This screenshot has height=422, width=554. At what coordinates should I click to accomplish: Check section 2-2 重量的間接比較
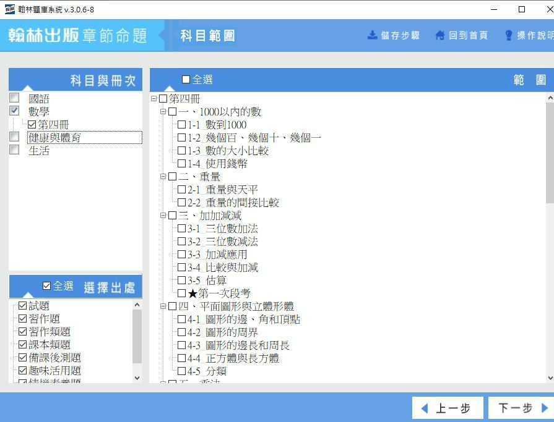click(x=181, y=203)
